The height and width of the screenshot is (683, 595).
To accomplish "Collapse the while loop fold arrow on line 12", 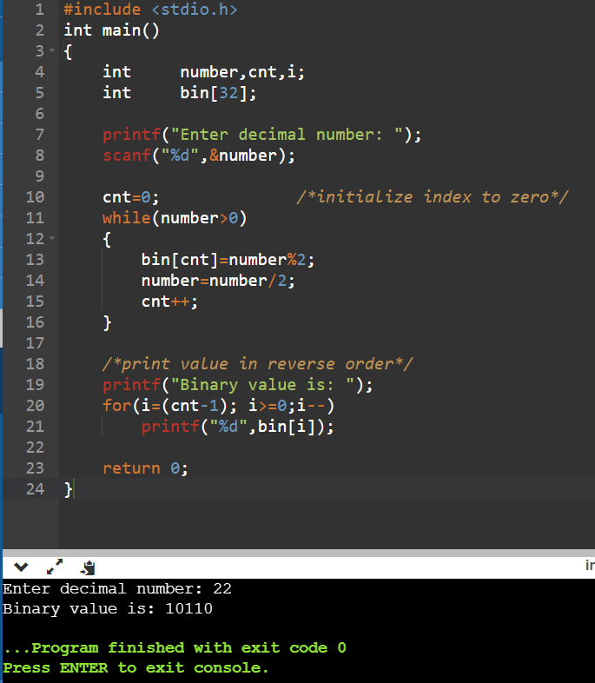I will click(52, 238).
